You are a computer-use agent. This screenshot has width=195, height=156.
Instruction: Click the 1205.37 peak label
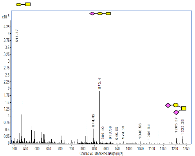click(176, 125)
